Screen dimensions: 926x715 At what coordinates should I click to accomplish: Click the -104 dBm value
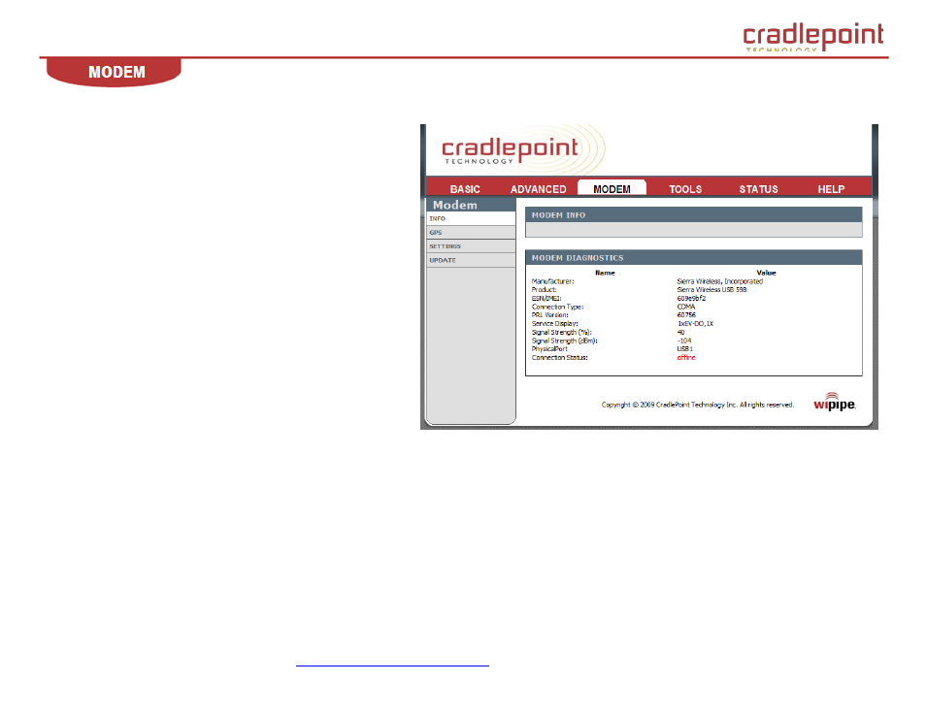pyautogui.click(x=684, y=341)
